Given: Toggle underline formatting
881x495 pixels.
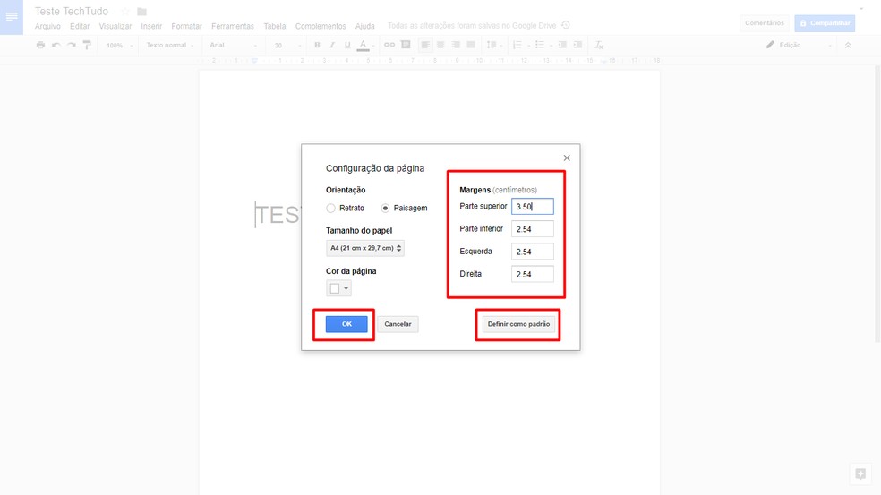Looking at the screenshot, I should click(347, 45).
